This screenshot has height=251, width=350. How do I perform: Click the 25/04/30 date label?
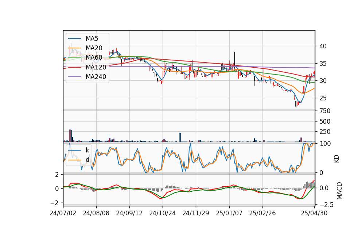click(x=314, y=213)
